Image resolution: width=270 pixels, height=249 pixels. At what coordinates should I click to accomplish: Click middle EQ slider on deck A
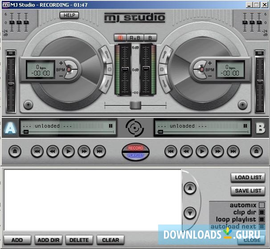(19, 22)
